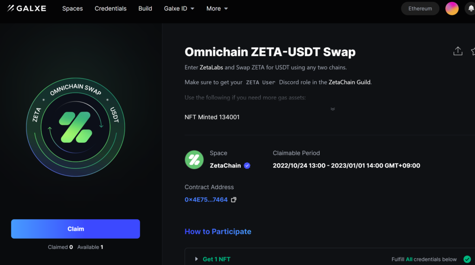This screenshot has height=265, width=475.
Task: Expand the full campaign description
Action: point(333,109)
